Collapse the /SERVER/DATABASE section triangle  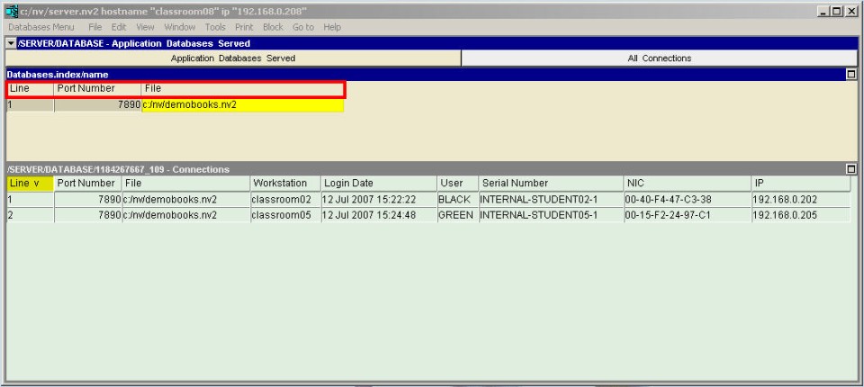tap(10, 43)
